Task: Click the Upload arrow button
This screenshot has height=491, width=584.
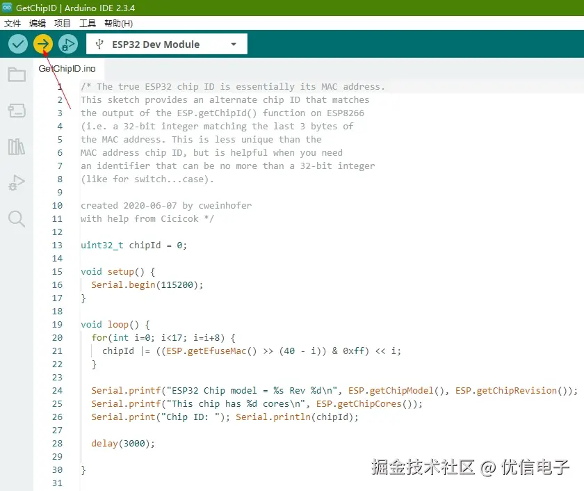Action: tap(43, 44)
